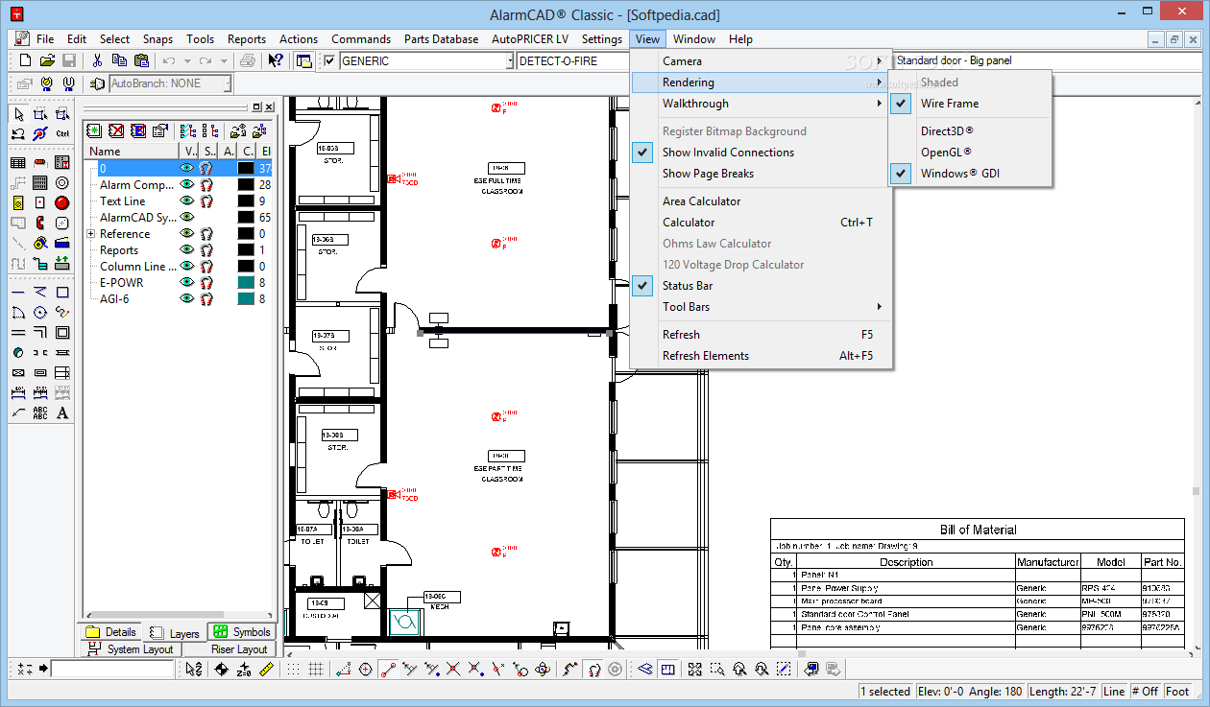The width and height of the screenshot is (1210, 707).
Task: Open the AutoBranch: NONE dropdown
Action: coord(227,83)
